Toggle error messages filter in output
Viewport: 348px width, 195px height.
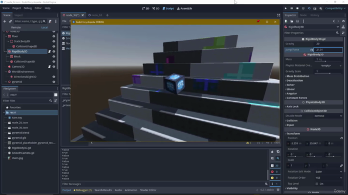click(x=275, y=172)
